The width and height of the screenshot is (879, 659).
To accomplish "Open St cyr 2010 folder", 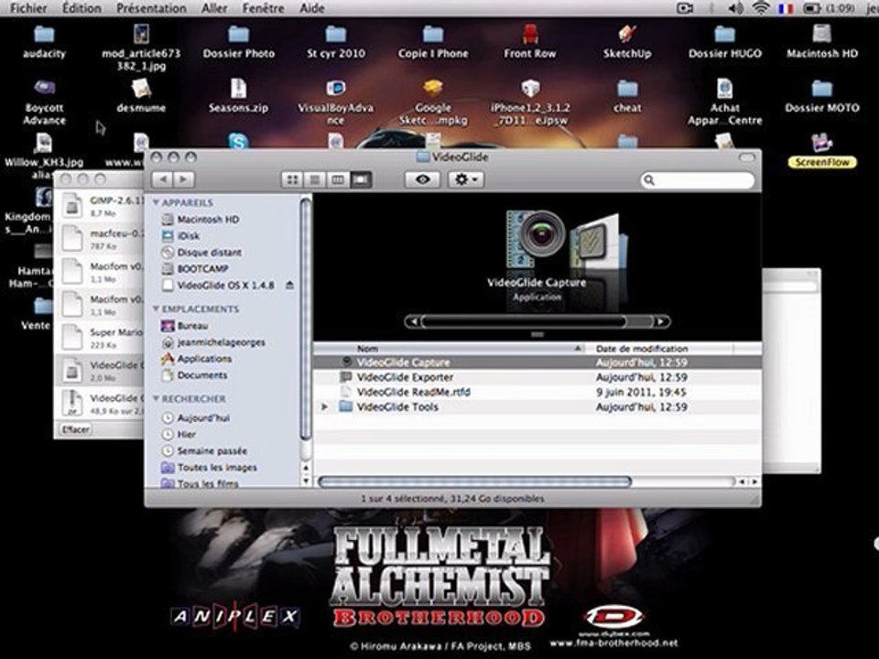I will 336,36.
